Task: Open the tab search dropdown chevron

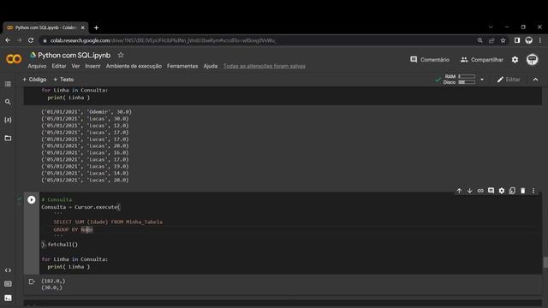Action: pos(491,27)
